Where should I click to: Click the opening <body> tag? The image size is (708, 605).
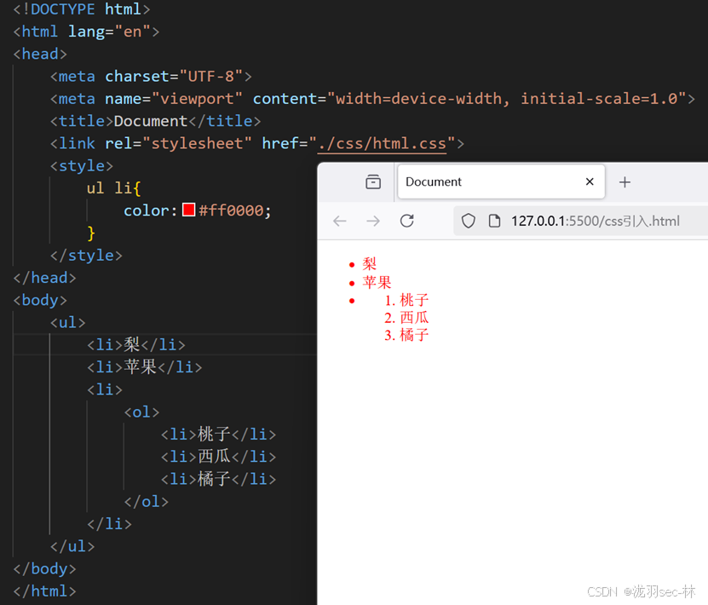(40, 300)
